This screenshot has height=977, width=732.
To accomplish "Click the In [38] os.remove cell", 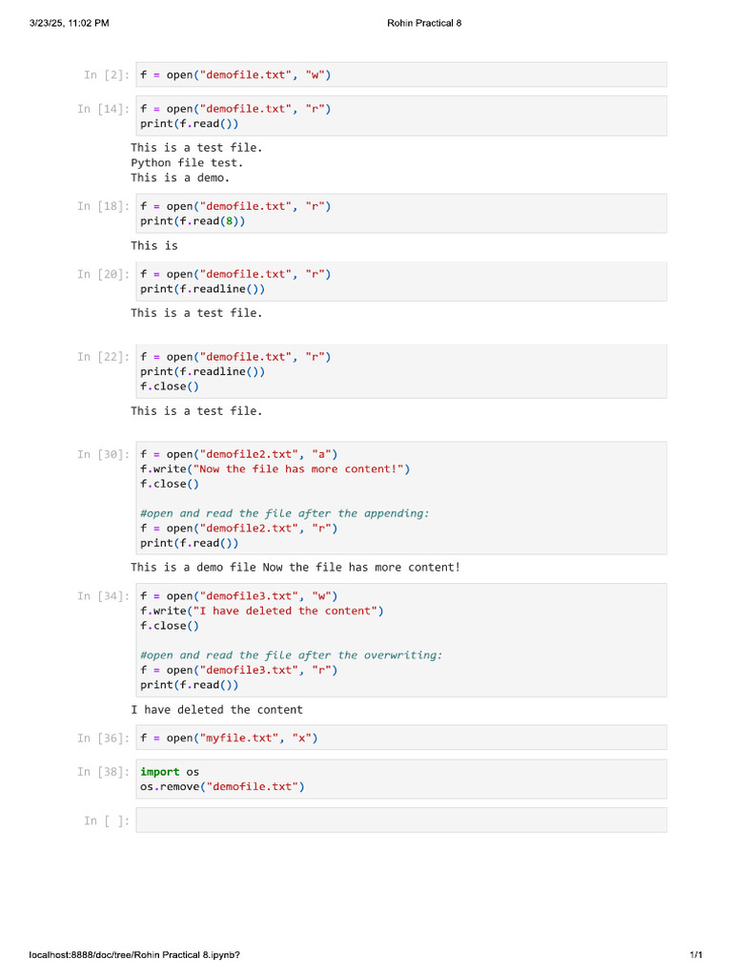I will pyautogui.click(x=401, y=780).
